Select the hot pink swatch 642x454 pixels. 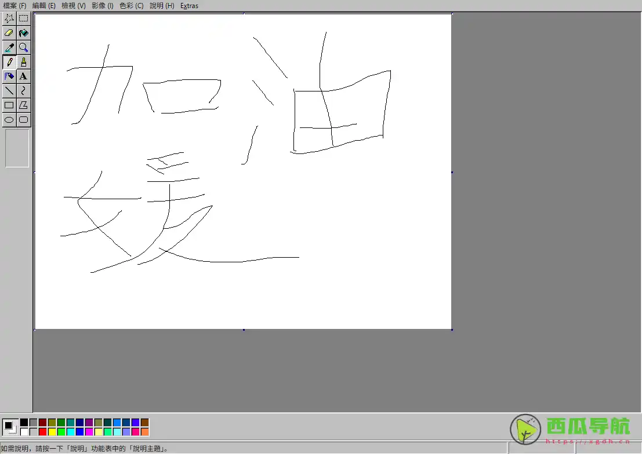pyautogui.click(x=136, y=432)
